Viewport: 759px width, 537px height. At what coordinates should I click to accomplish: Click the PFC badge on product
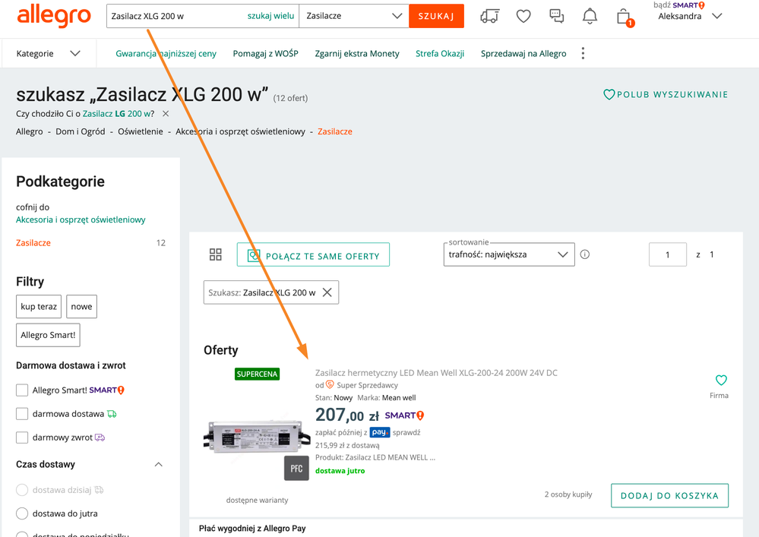point(296,469)
